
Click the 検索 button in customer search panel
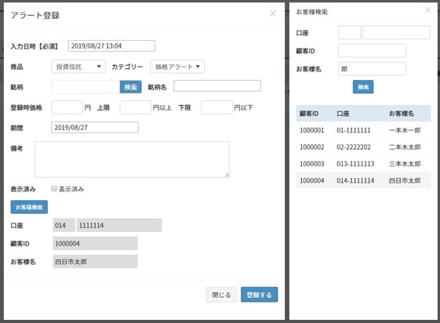coord(363,87)
